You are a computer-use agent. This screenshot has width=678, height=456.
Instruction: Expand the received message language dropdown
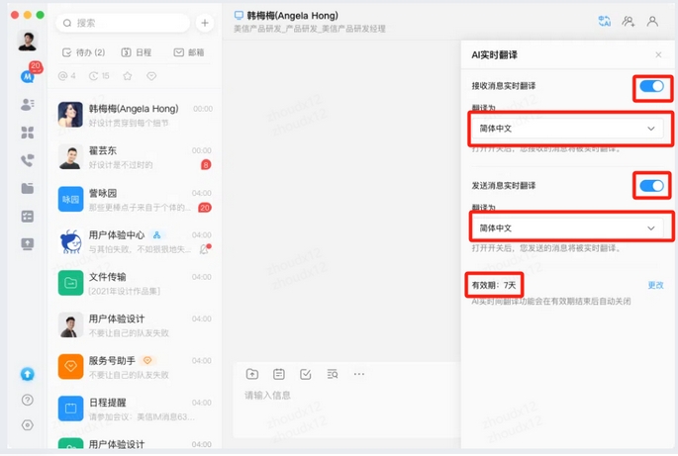click(x=568, y=129)
